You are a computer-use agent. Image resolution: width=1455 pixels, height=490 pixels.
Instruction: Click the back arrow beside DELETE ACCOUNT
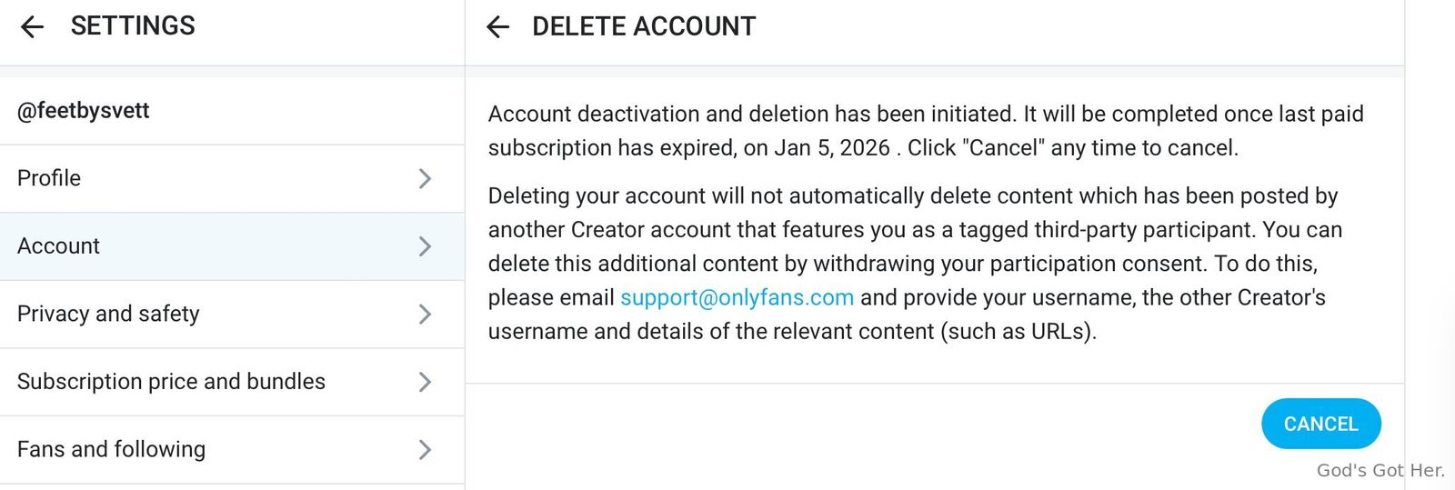[x=497, y=27]
